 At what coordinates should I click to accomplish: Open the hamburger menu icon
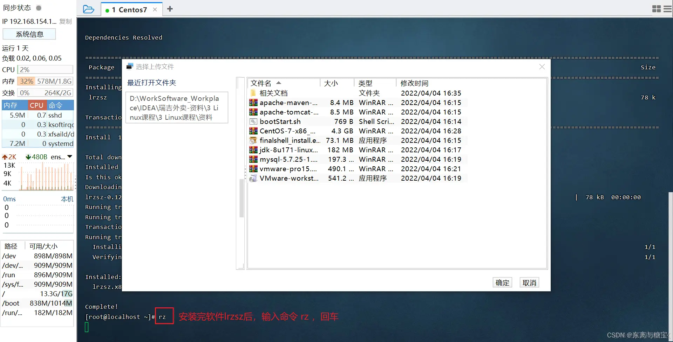pyautogui.click(x=668, y=9)
